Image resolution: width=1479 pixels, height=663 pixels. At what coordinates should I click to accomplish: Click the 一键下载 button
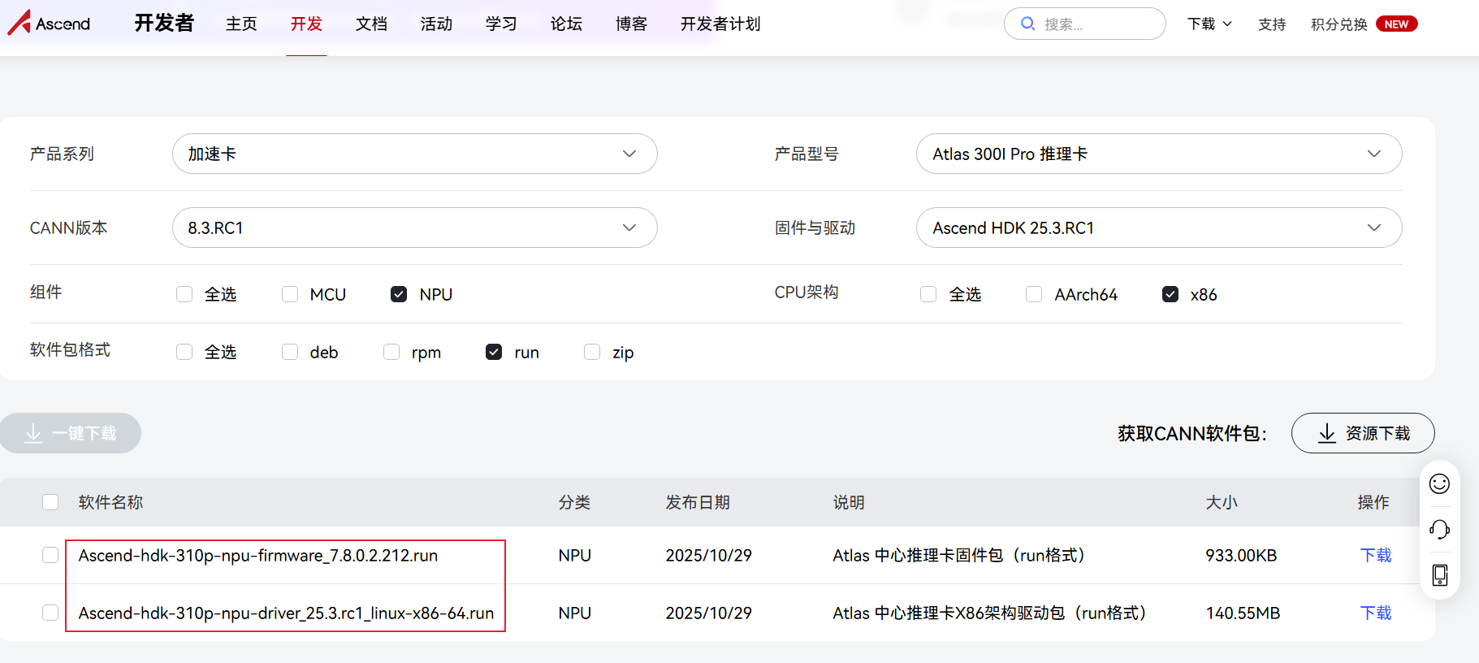[71, 433]
